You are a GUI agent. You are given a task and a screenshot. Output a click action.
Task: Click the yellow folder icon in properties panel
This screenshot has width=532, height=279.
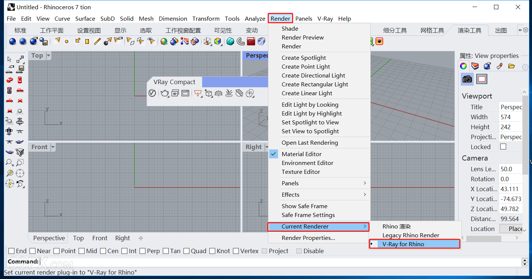[511, 66]
